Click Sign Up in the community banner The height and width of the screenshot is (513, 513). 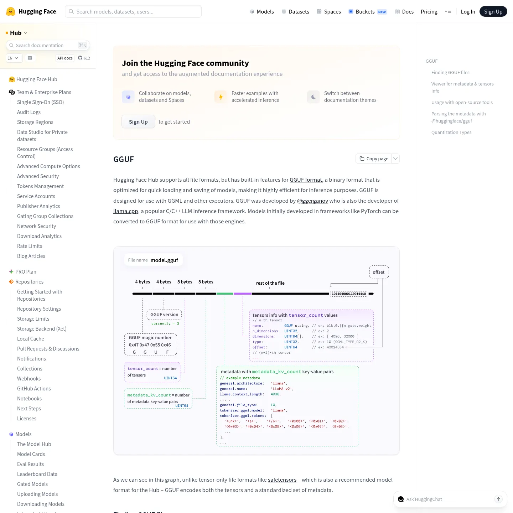pos(138,121)
